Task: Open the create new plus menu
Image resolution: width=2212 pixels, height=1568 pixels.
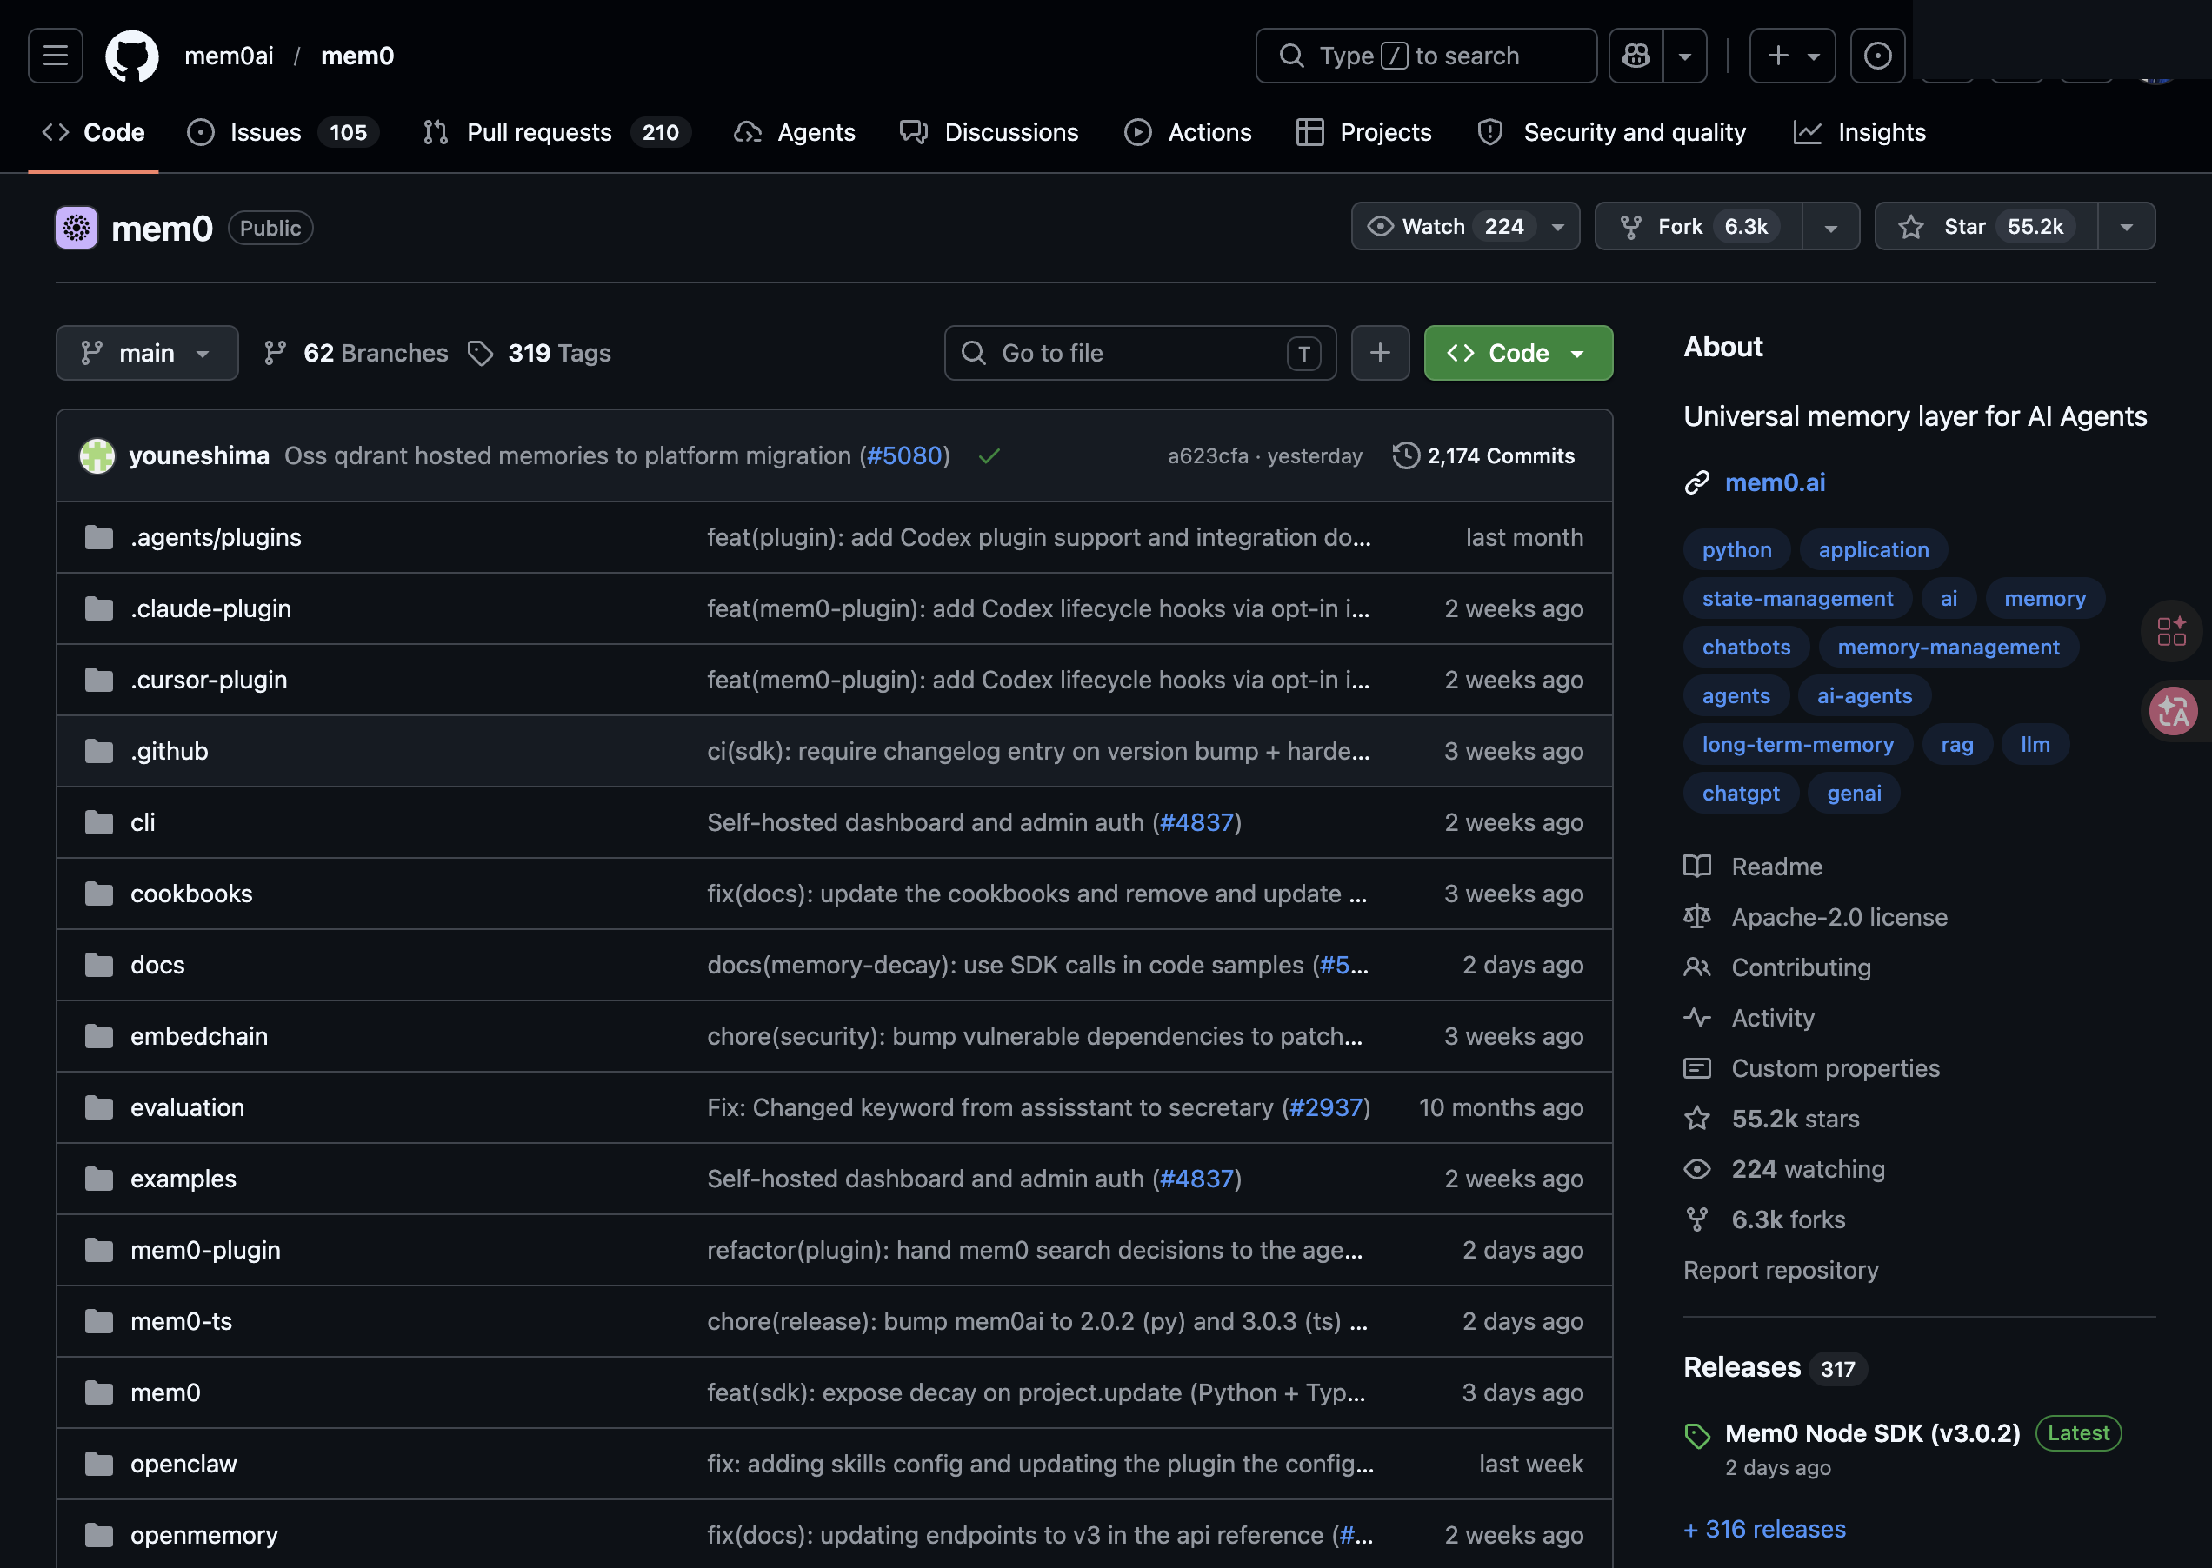Action: 1792,55
